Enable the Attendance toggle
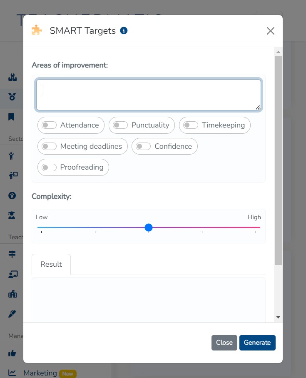This screenshot has height=378, width=306. click(49, 125)
